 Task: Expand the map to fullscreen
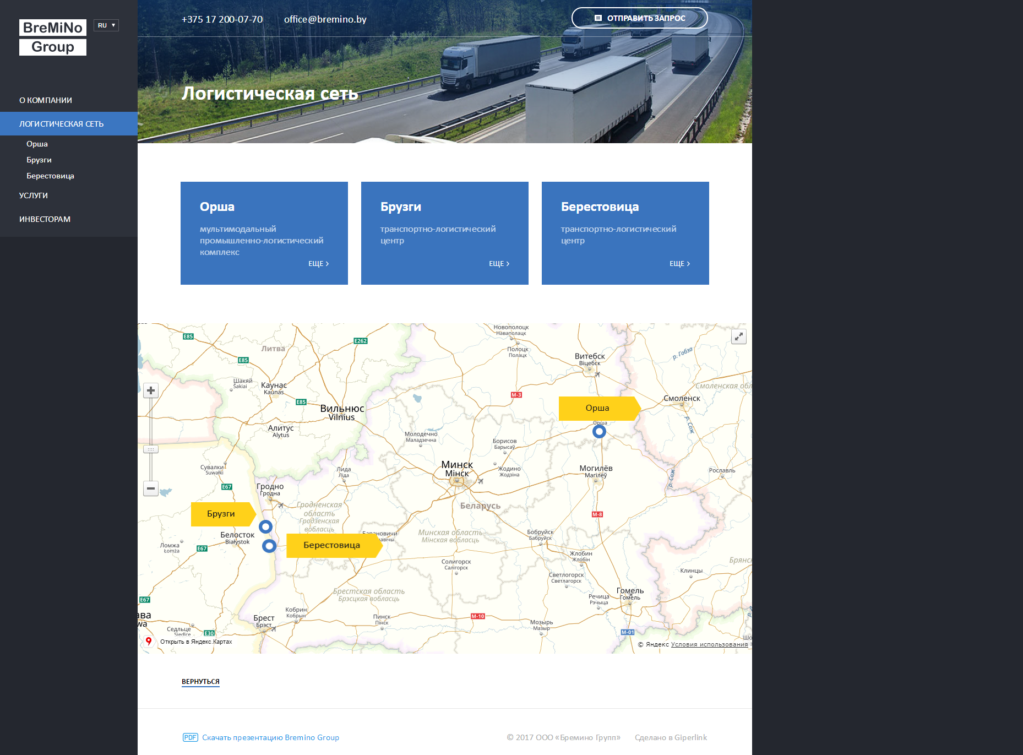click(x=739, y=336)
